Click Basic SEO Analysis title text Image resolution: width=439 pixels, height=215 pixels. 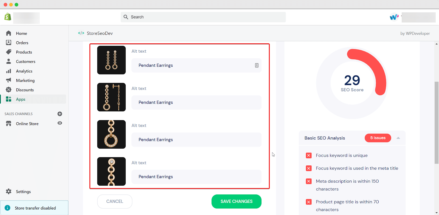325,138
